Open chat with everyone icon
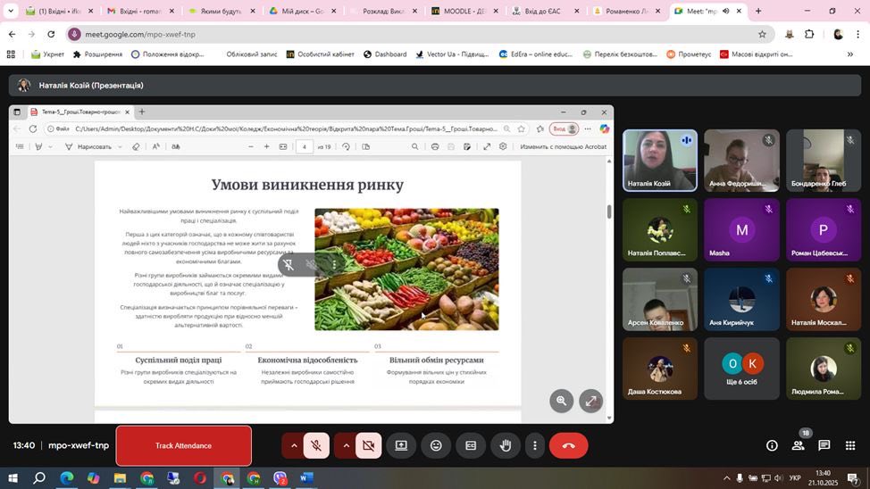 [824, 446]
